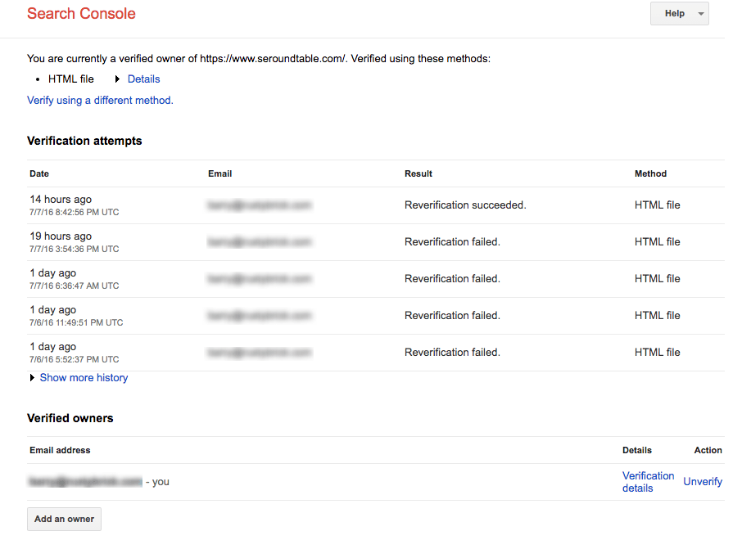Click the Search Console logo
The height and width of the screenshot is (549, 751).
[80, 14]
